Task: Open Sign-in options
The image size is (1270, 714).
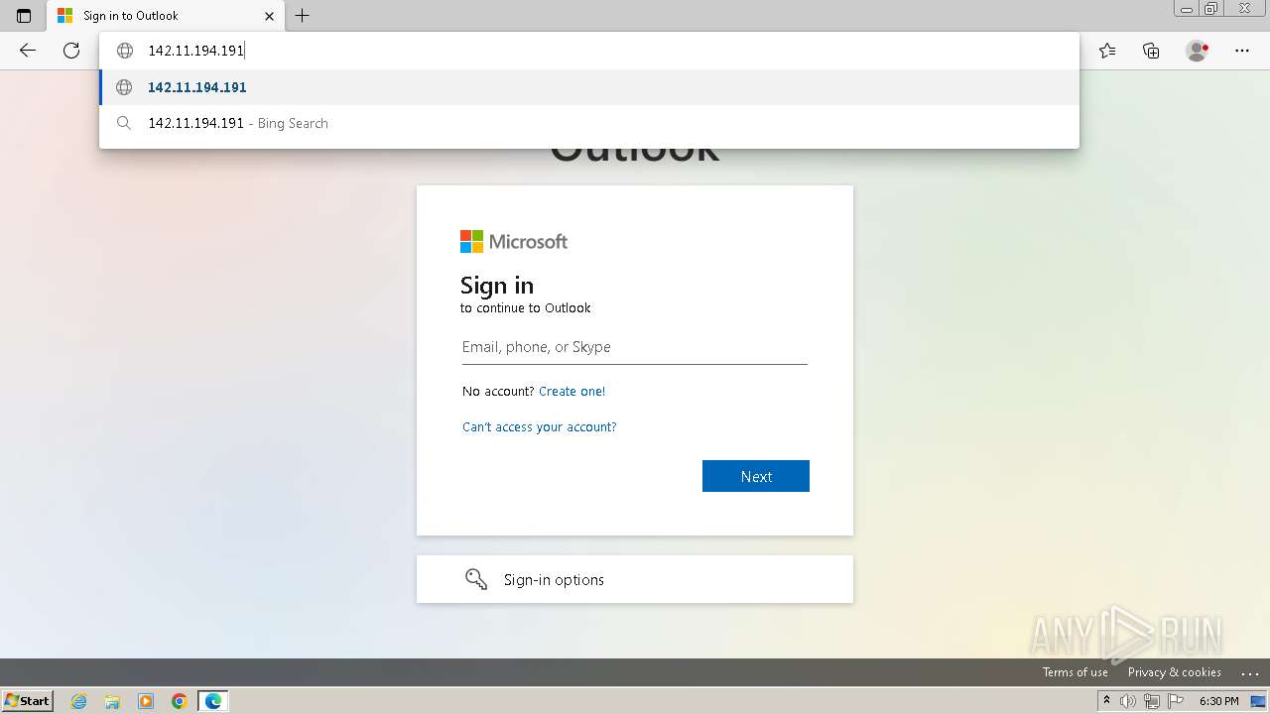Action: [635, 579]
